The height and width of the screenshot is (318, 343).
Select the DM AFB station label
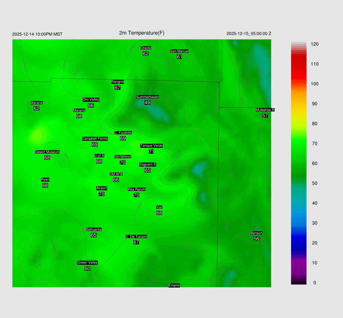tap(116, 174)
